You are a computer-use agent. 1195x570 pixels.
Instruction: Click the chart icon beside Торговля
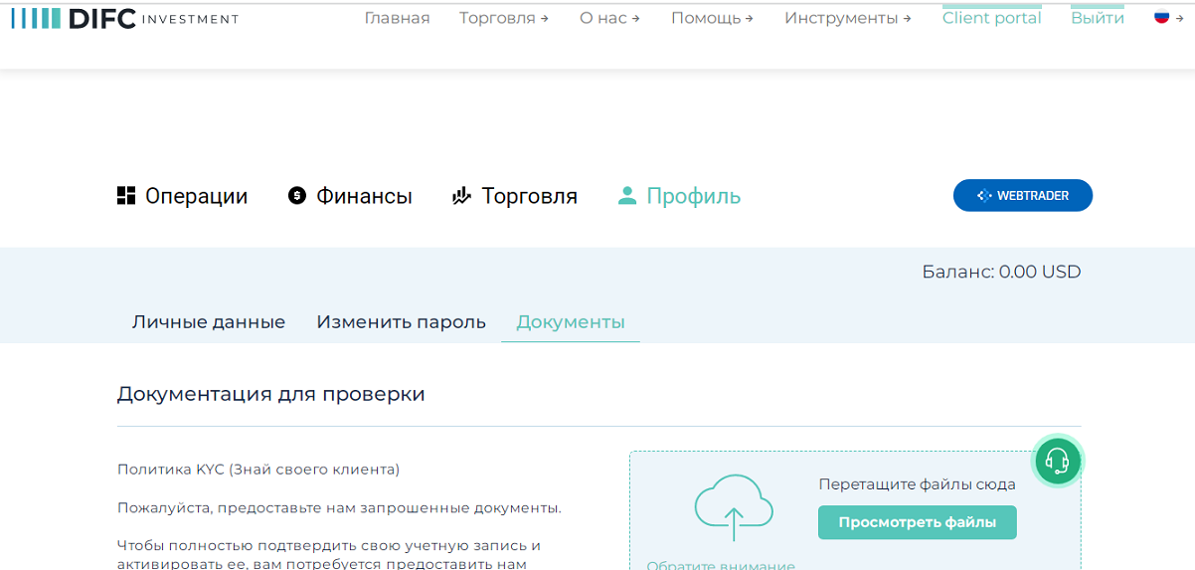pyautogui.click(x=461, y=196)
